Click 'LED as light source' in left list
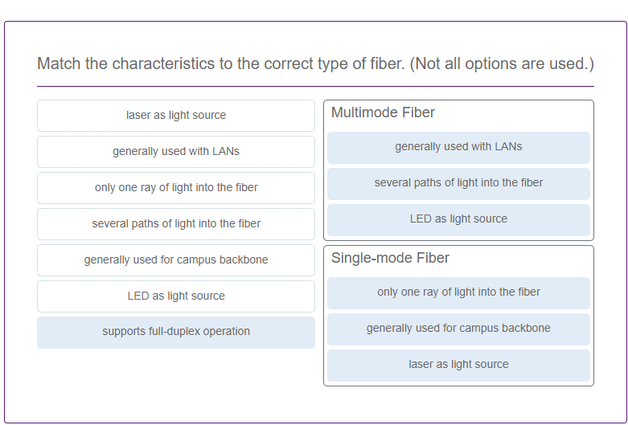Image resolution: width=628 pixels, height=425 pixels. (x=176, y=296)
